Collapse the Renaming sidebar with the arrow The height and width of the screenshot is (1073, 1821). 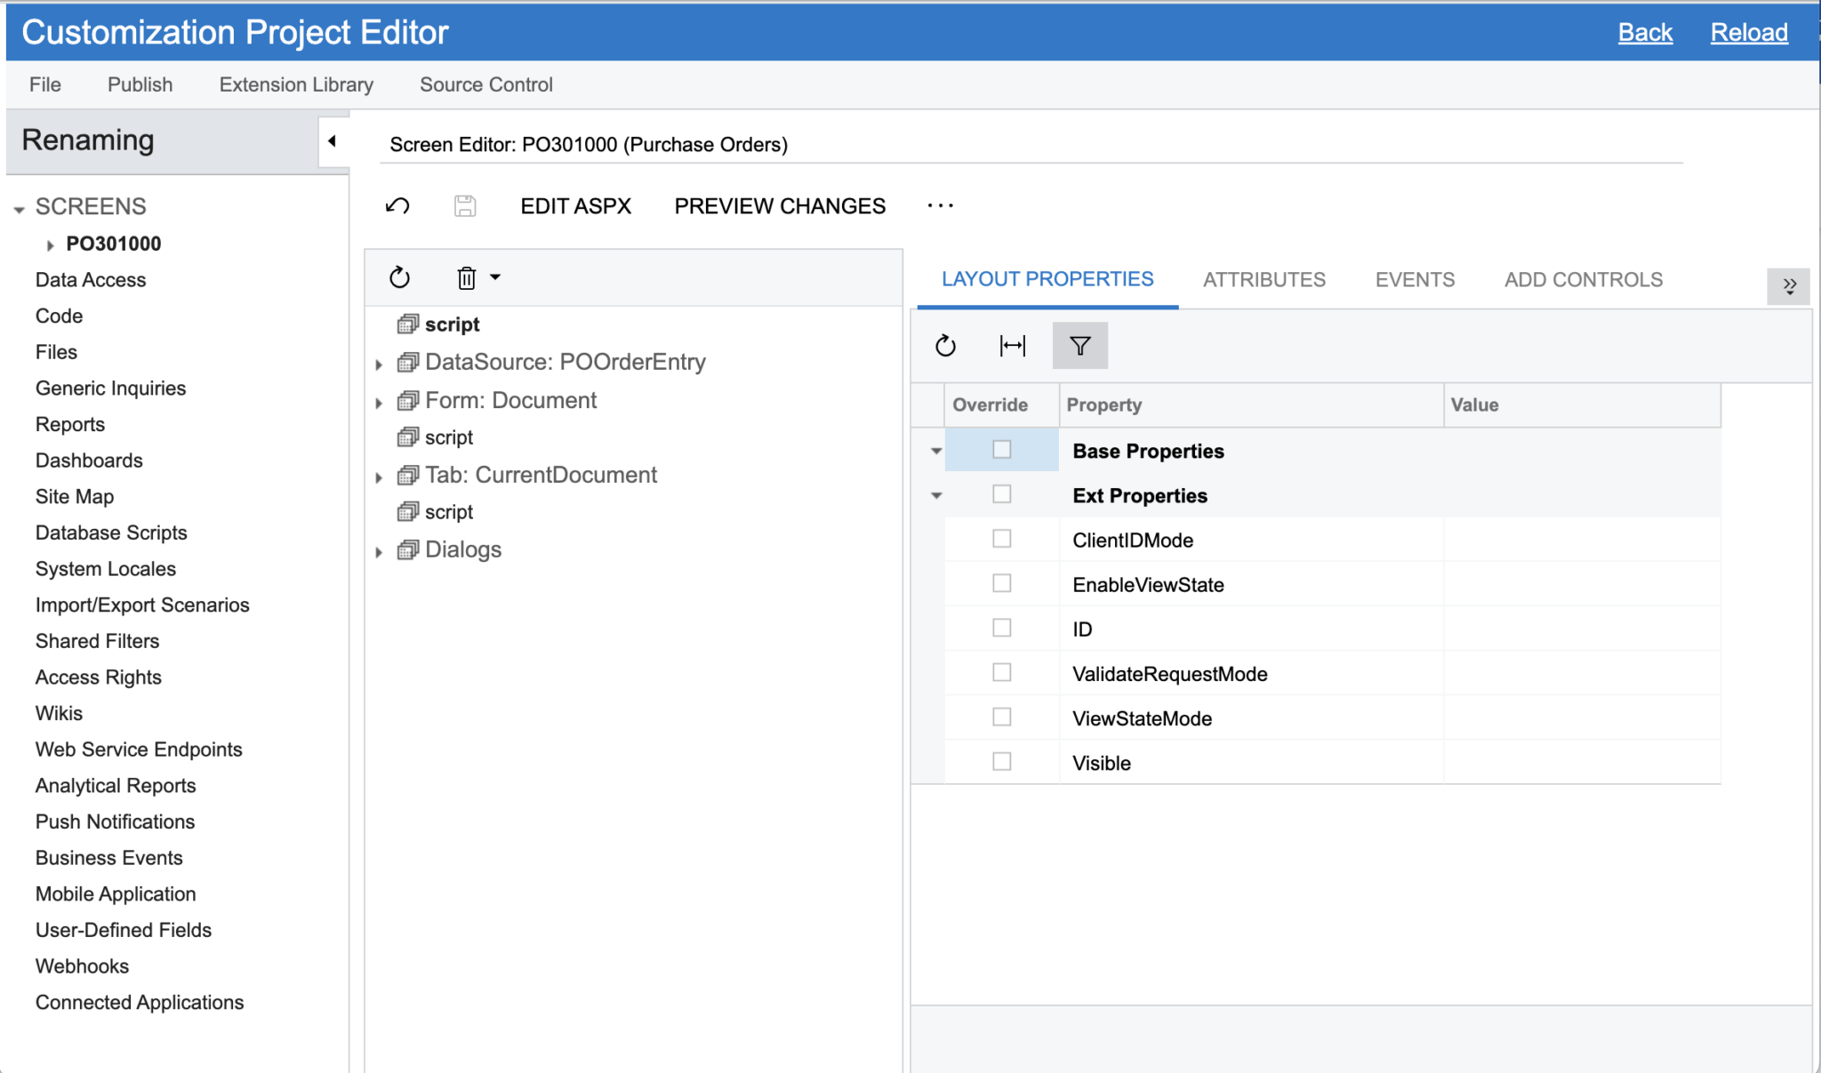(x=333, y=140)
